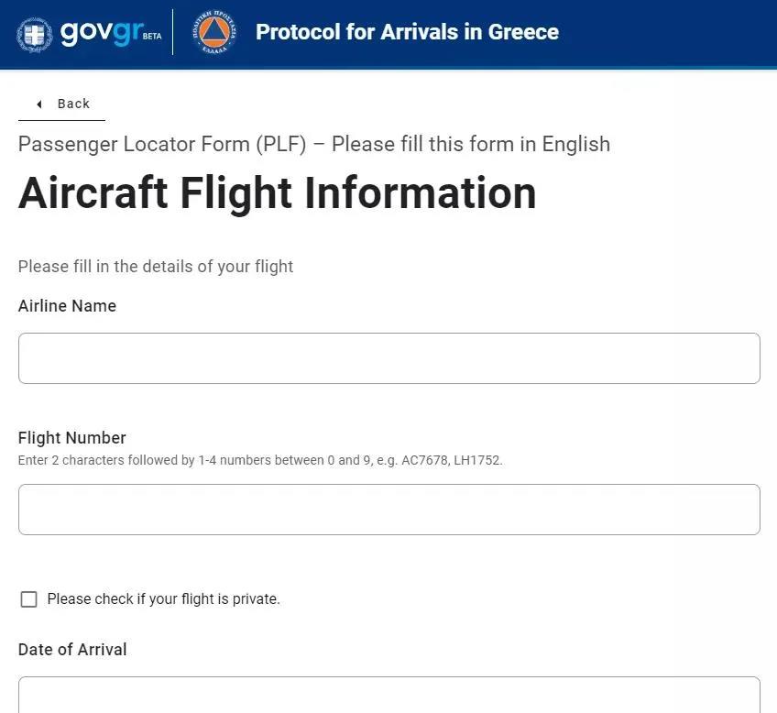The width and height of the screenshot is (777, 713).
Task: Go back using the Back link
Action: tap(73, 104)
